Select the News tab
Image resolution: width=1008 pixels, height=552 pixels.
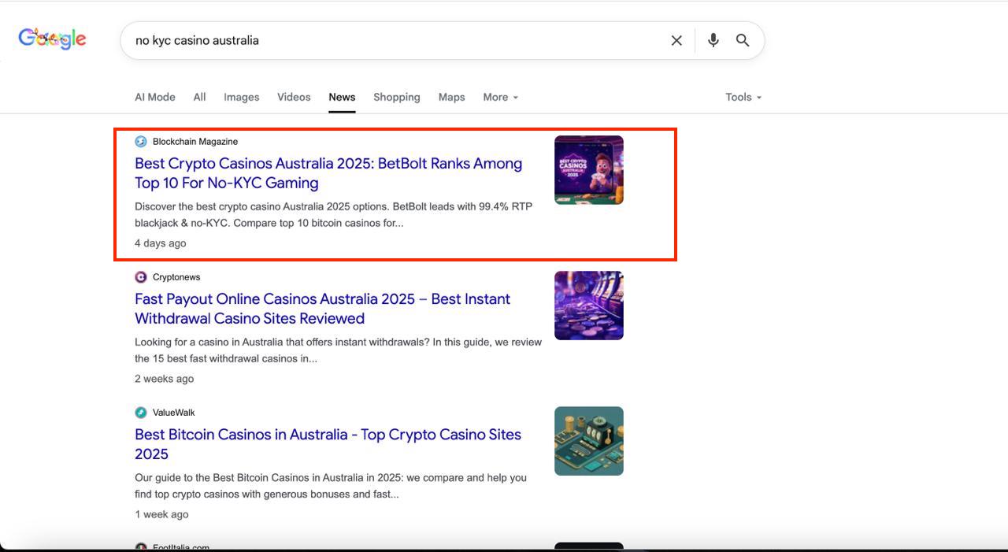(x=342, y=97)
